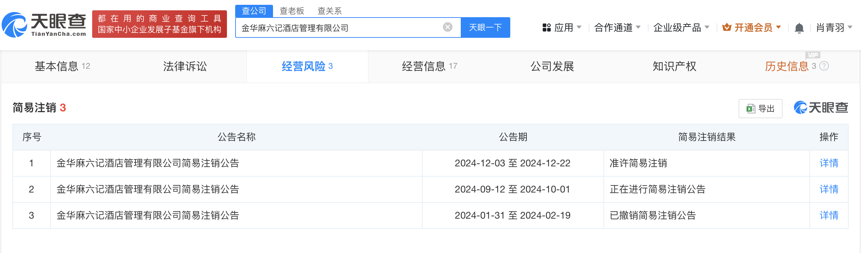The height and width of the screenshot is (253, 861).
Task: Click the 公告期 column header
Action: [513, 137]
